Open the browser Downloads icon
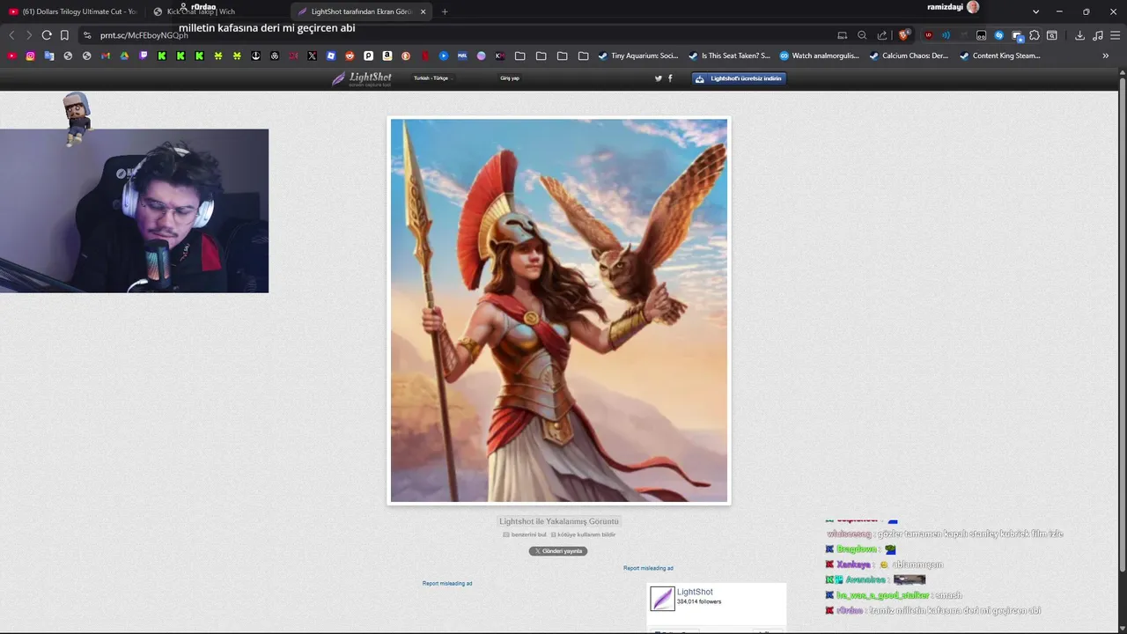Image resolution: width=1127 pixels, height=634 pixels. tap(1079, 35)
